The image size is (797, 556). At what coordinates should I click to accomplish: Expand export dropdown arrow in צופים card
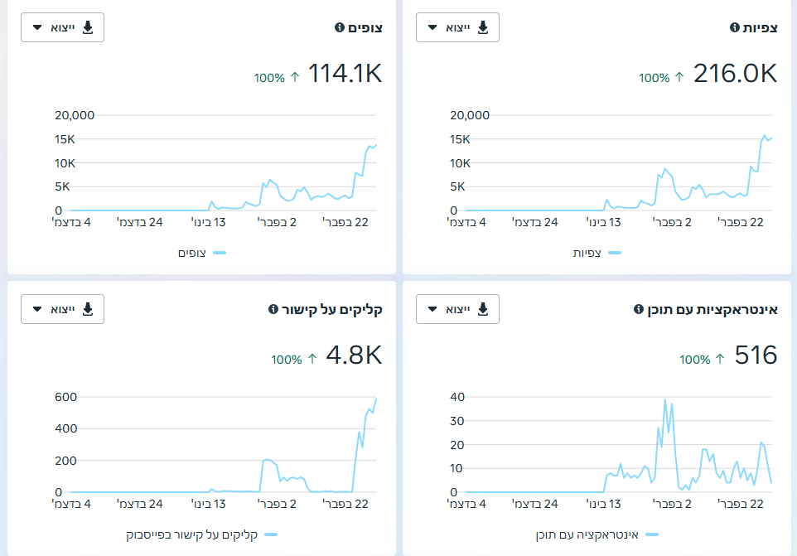37,27
